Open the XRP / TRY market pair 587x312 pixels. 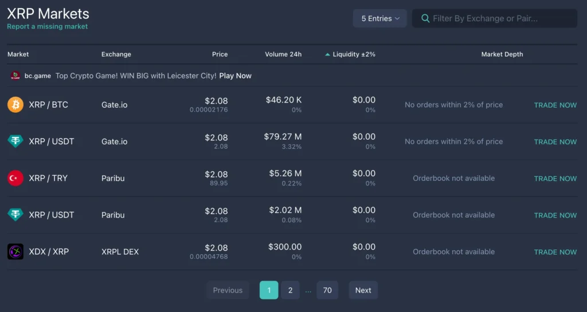pos(48,178)
